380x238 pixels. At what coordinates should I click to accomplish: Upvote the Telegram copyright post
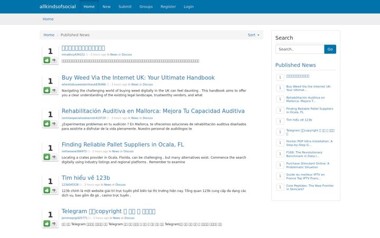click(x=47, y=223)
